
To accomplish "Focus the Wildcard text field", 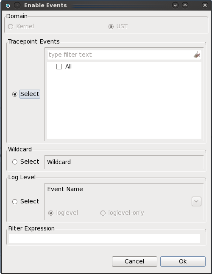I will (x=124, y=162).
